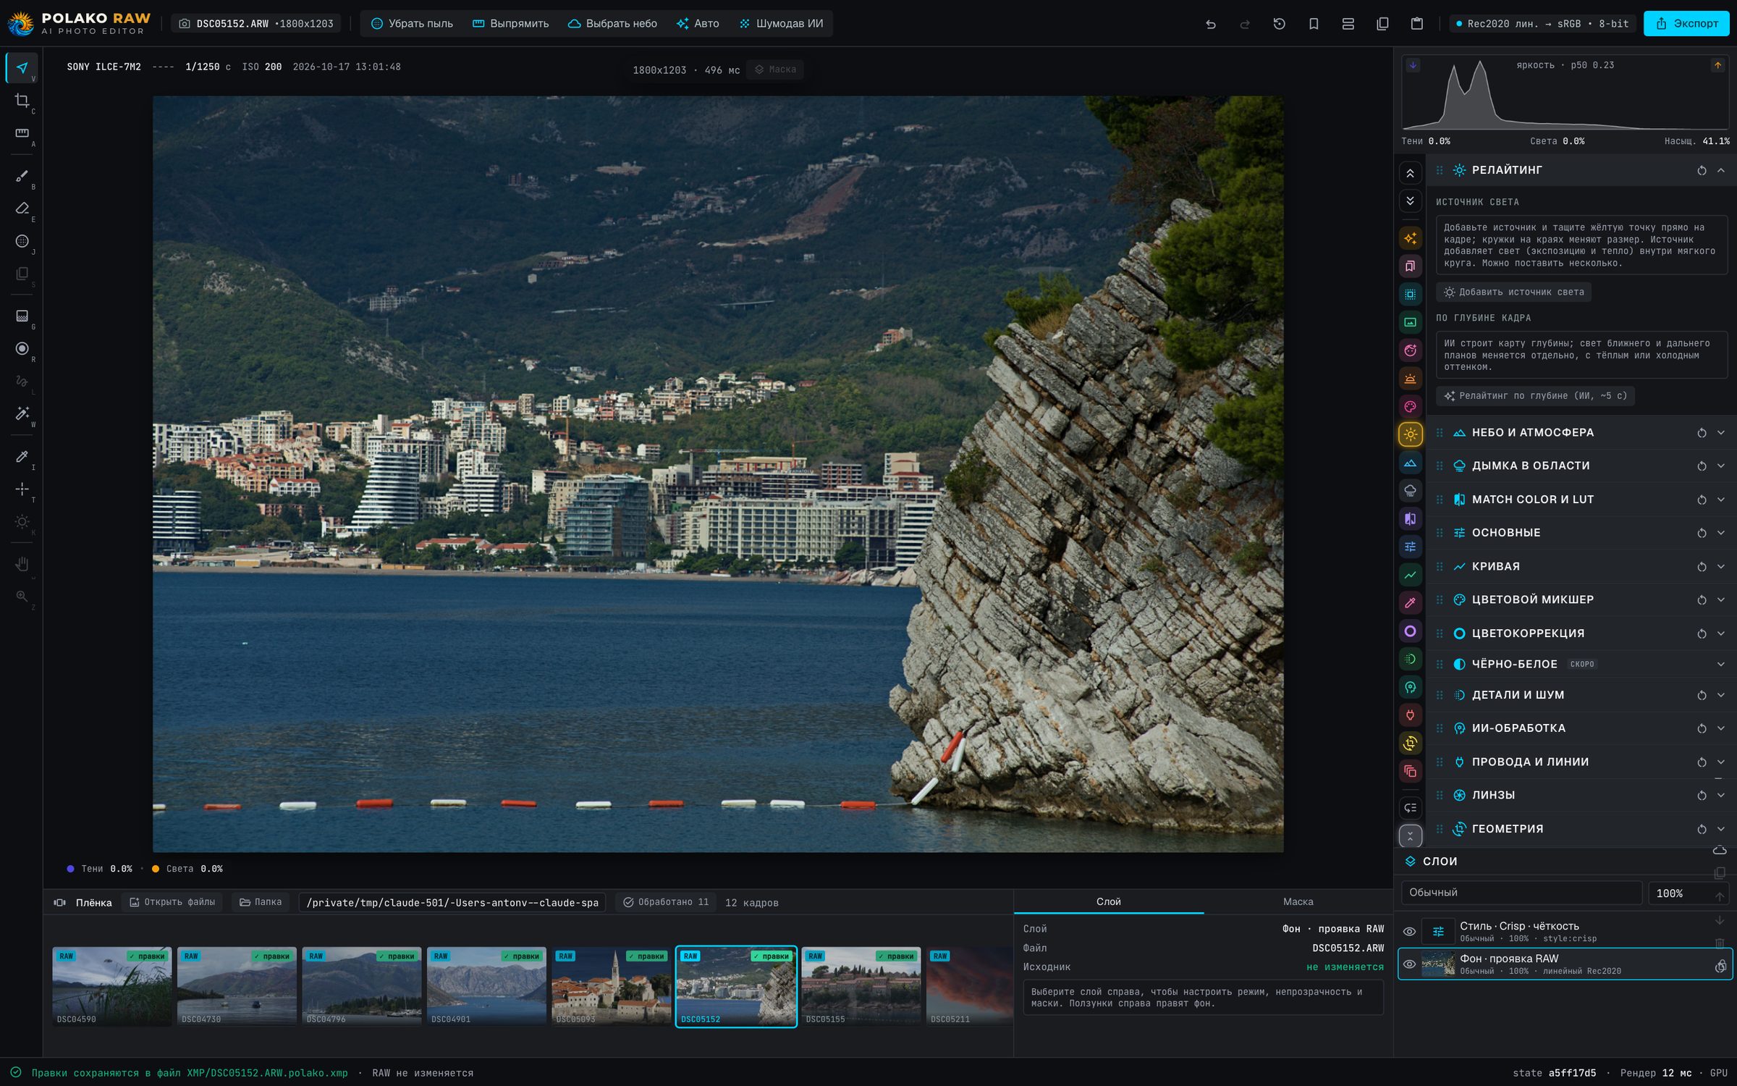Click the Paste settings clipboard icon

(x=1417, y=24)
